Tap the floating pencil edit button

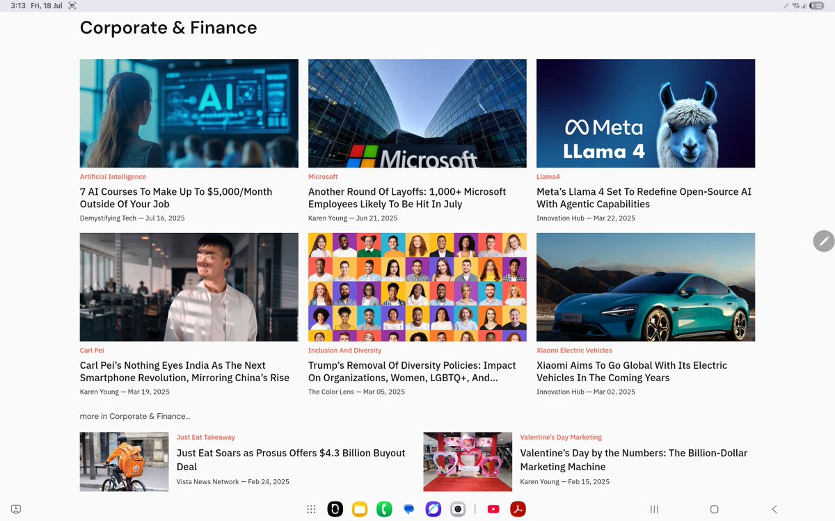click(x=824, y=241)
